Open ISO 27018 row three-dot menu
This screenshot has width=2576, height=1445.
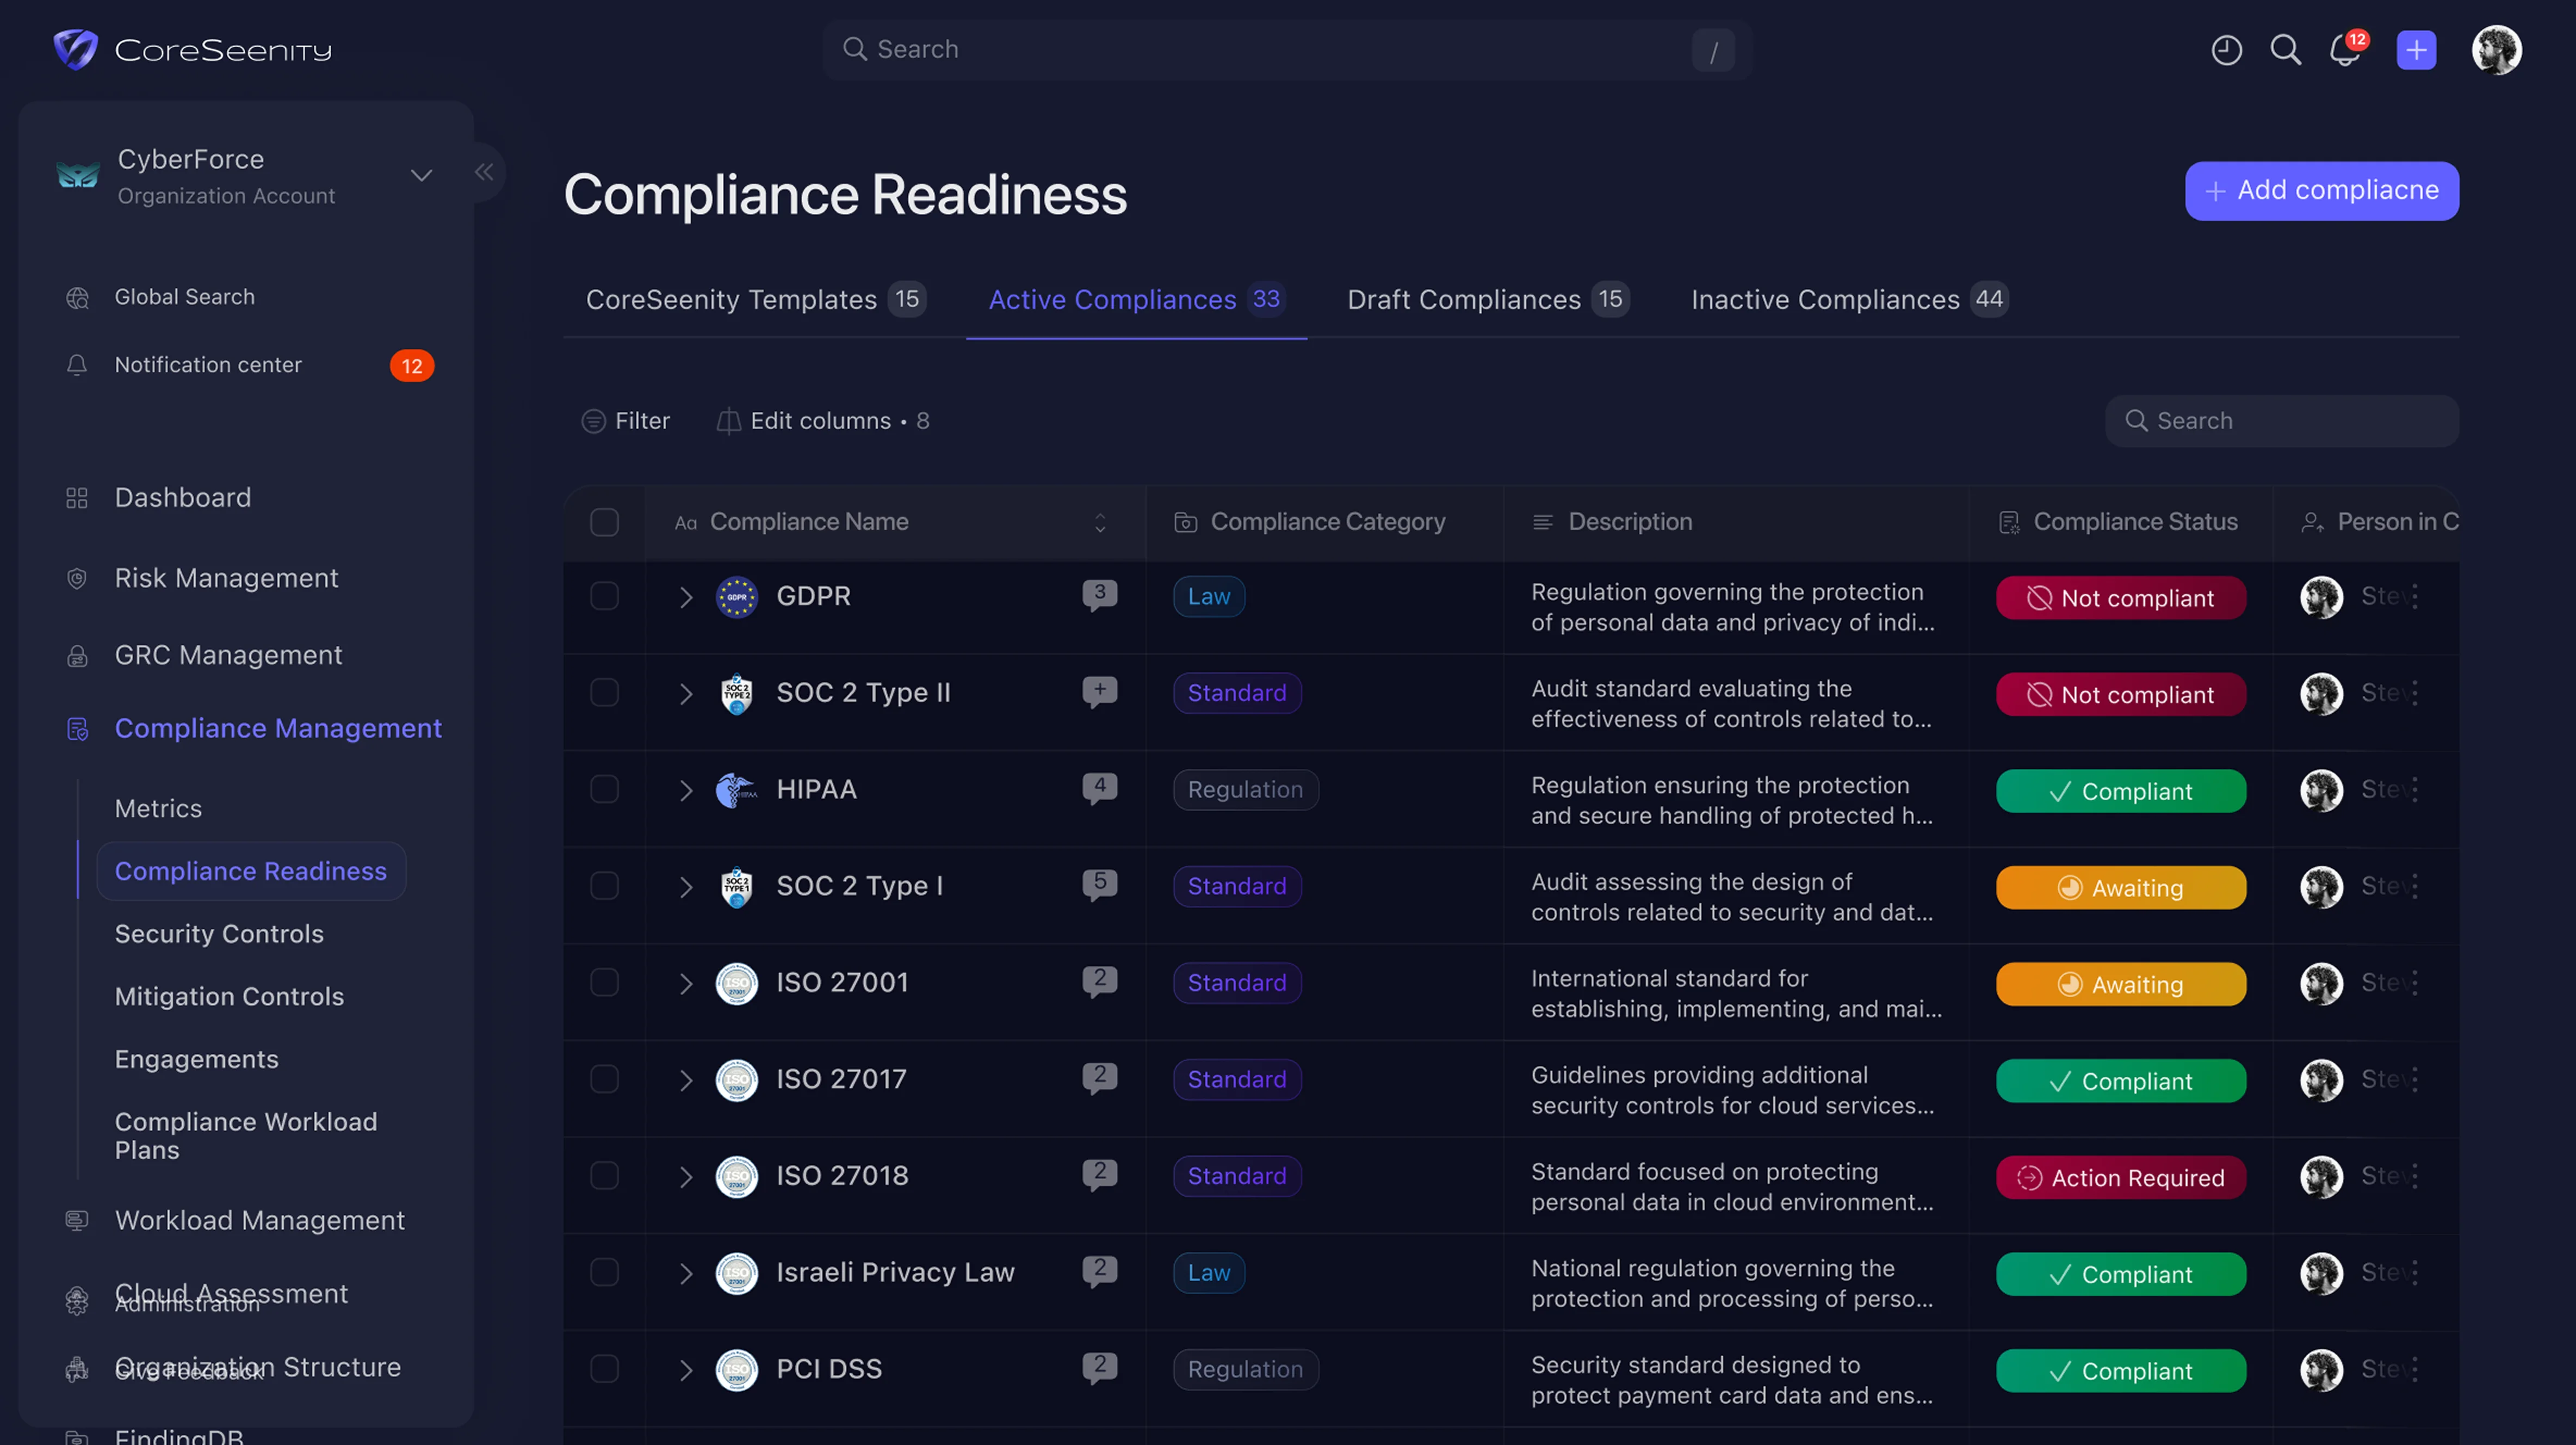click(x=2415, y=1176)
